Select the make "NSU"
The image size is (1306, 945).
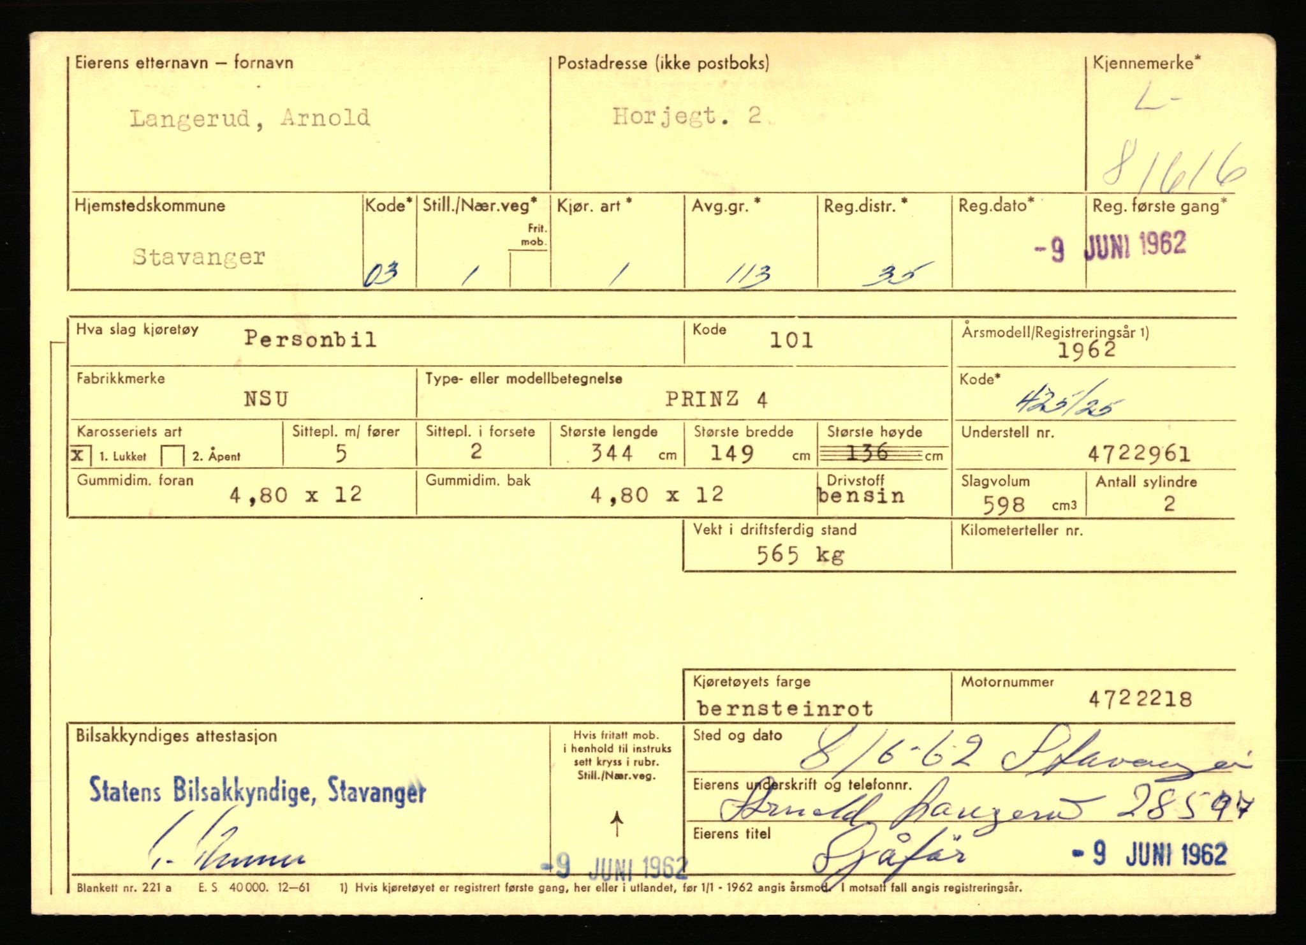point(266,399)
